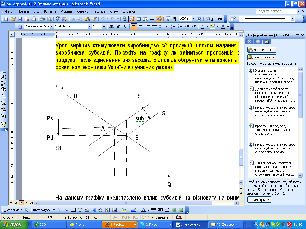The image size is (306, 229).
Task: Increase indent of the paragraph
Action: pyautogui.click(x=194, y=26)
